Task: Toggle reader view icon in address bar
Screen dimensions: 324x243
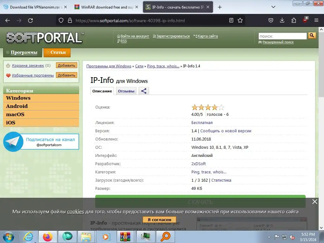Action: 231,20
